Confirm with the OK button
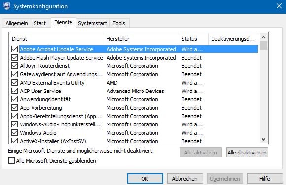 pos(145,179)
